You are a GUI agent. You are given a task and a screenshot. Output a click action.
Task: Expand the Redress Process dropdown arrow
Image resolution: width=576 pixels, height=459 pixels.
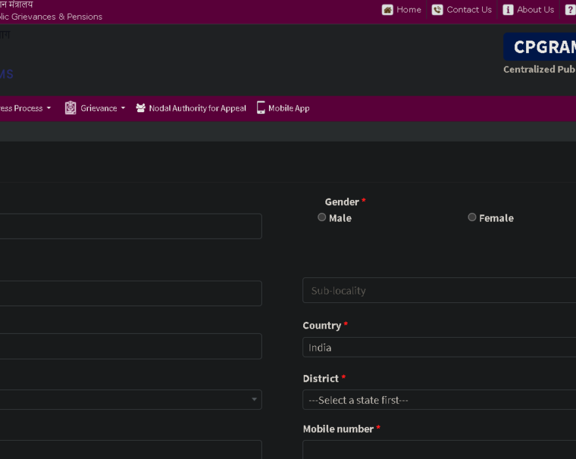(49, 108)
